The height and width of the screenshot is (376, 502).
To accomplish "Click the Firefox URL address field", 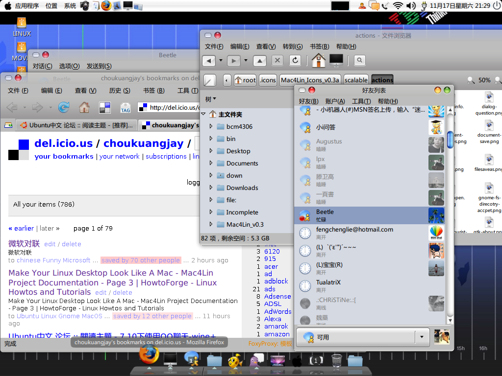I will pos(169,107).
